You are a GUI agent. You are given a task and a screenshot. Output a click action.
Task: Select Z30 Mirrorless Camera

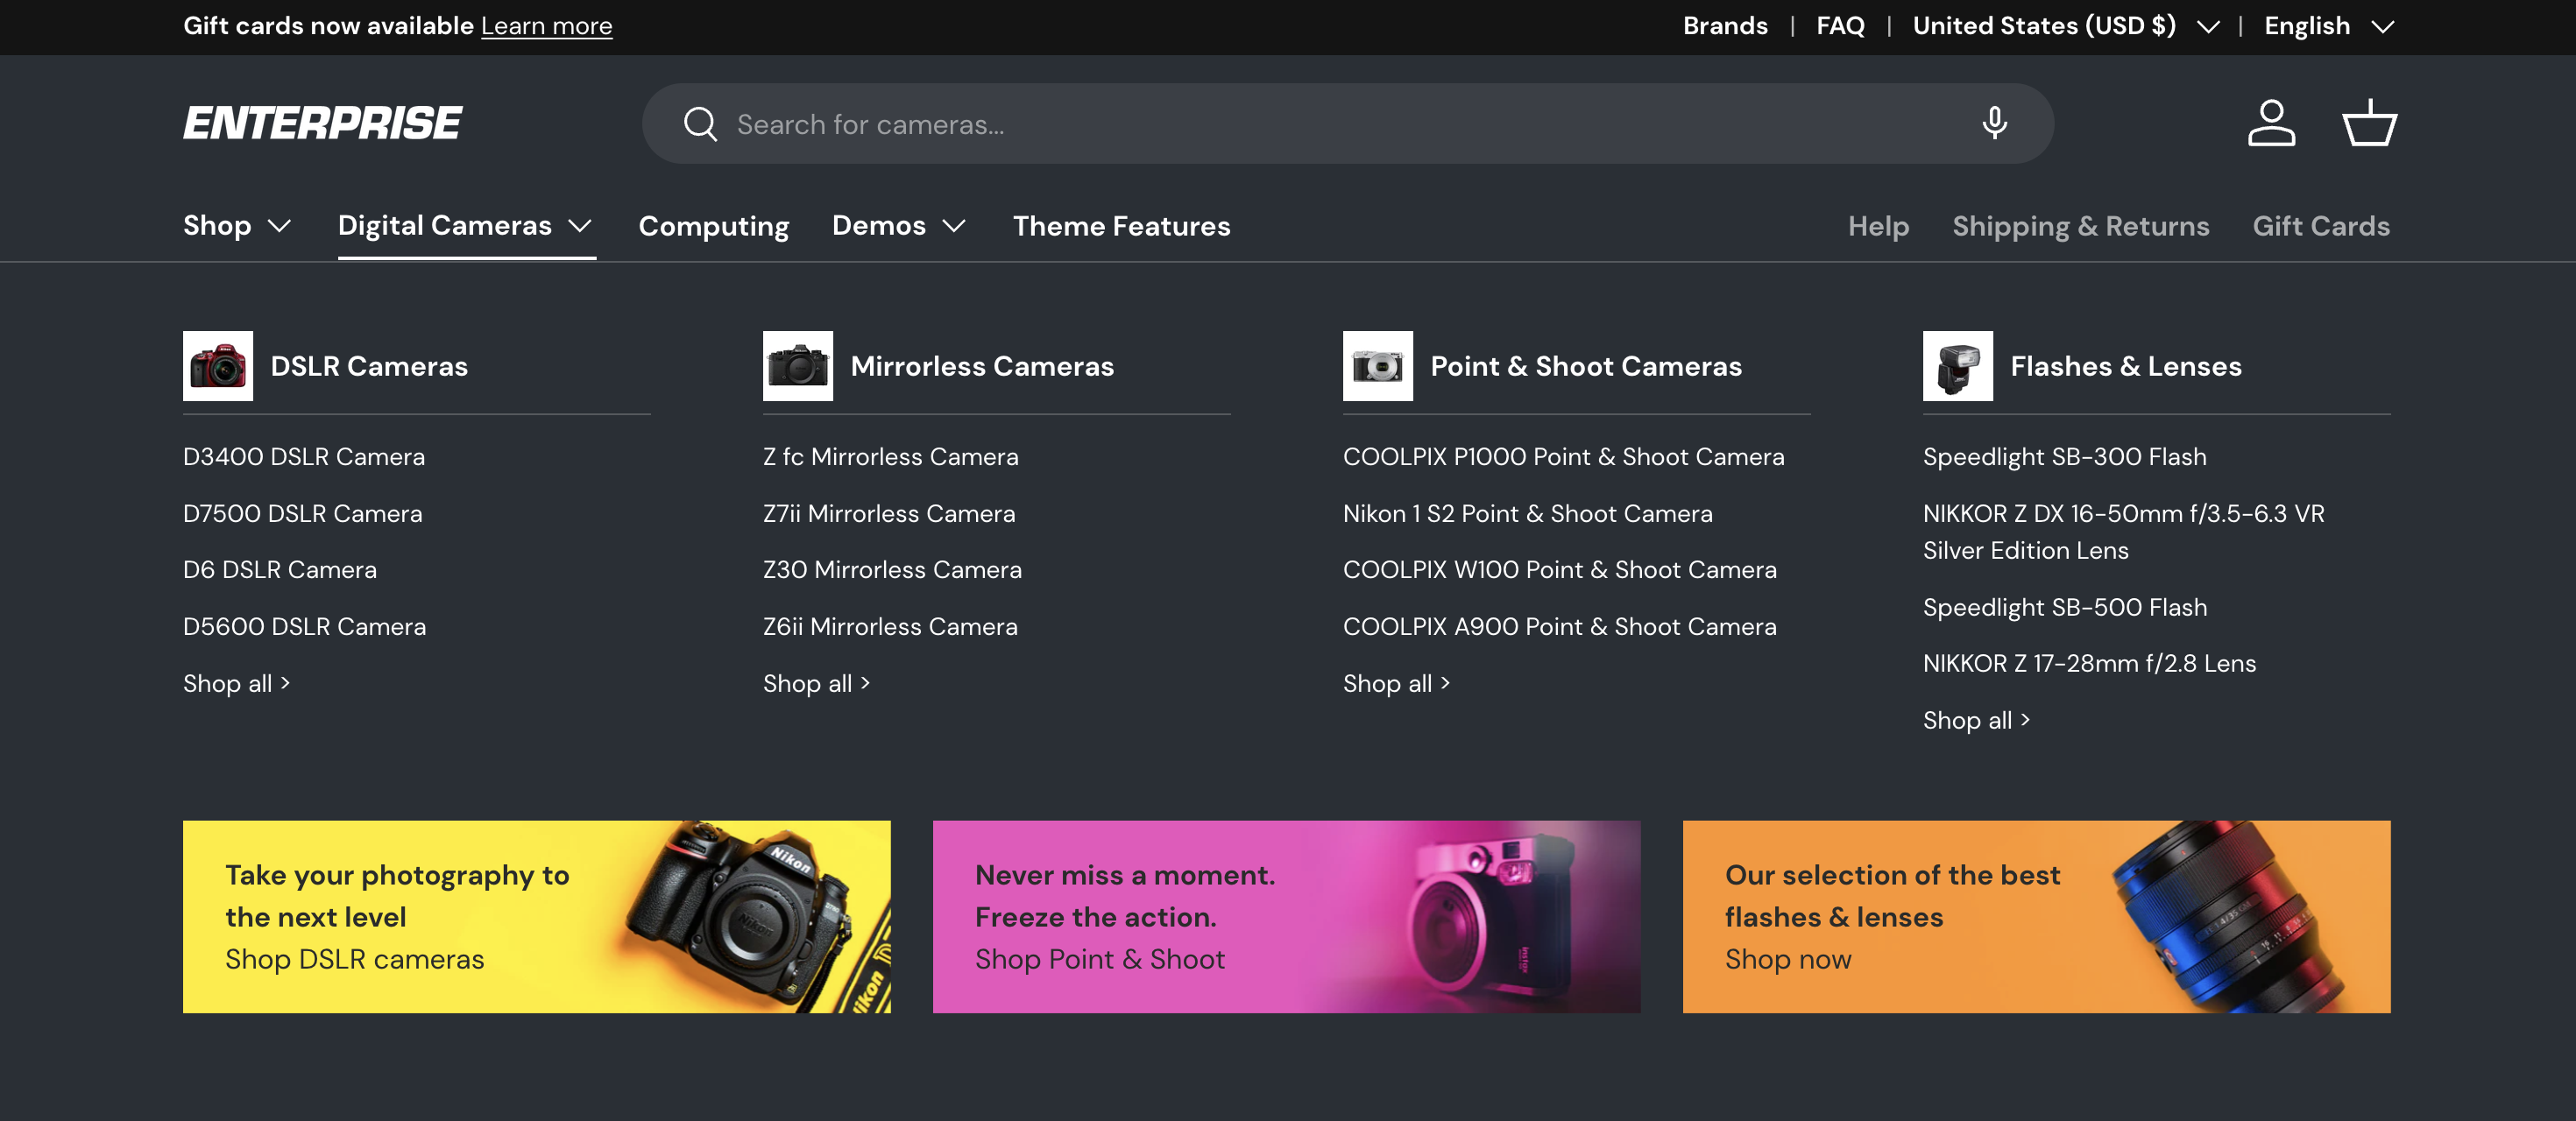[892, 569]
